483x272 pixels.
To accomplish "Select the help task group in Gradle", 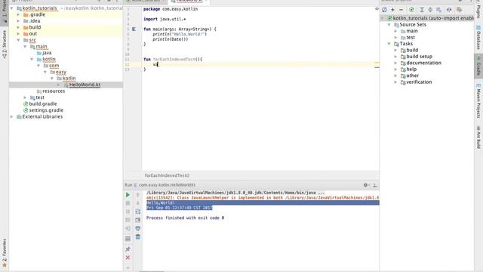I will [x=411, y=69].
